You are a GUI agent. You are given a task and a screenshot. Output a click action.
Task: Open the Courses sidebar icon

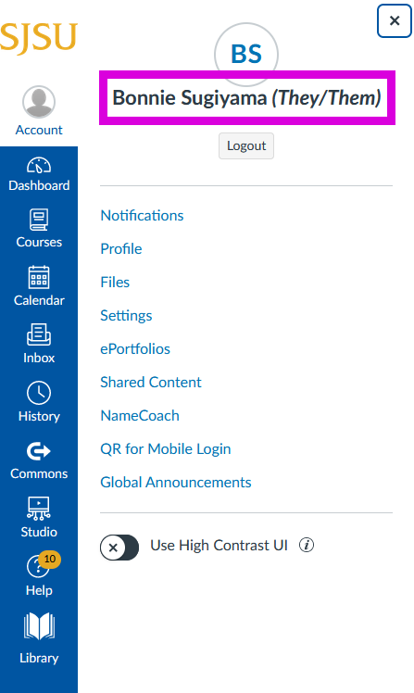pos(39,229)
